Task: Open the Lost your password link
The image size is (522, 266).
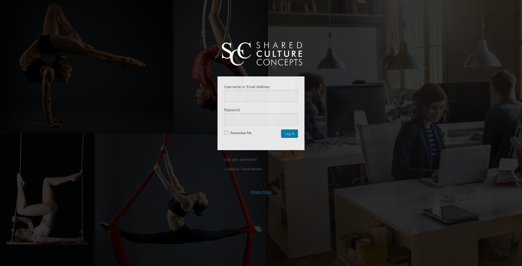Action: 240,160
